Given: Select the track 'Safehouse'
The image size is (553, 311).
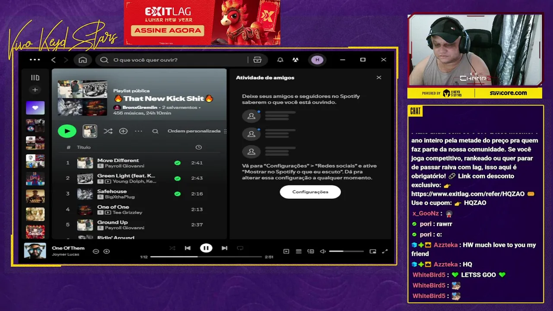Looking at the screenshot, I should tap(139, 194).
